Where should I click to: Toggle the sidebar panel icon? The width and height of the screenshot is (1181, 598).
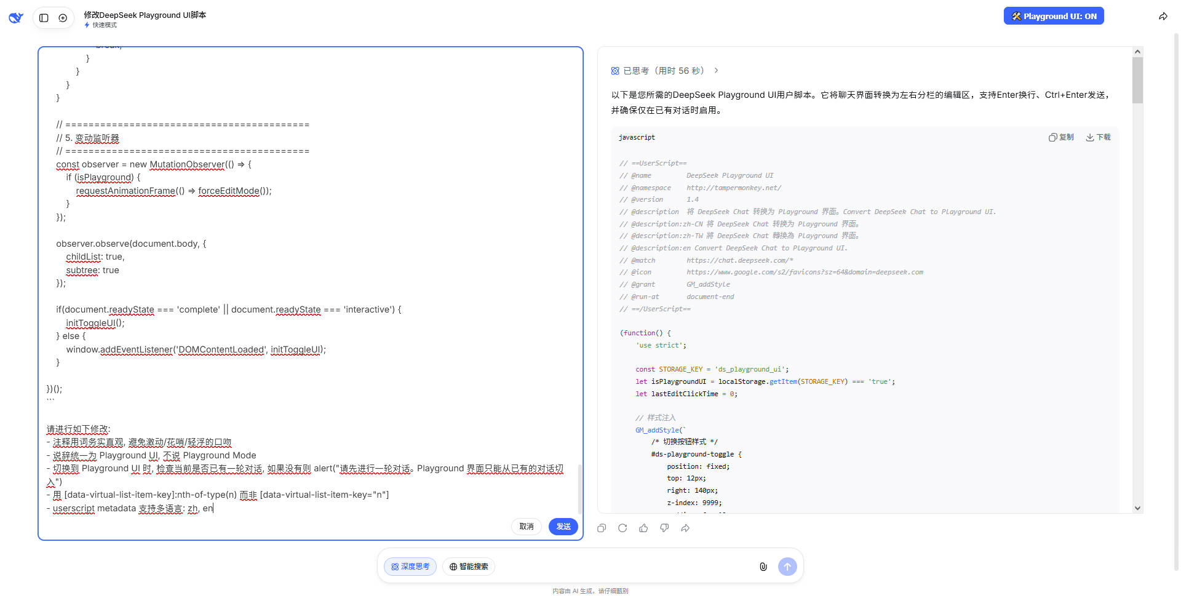pos(44,18)
